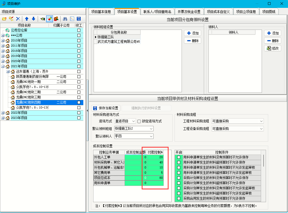Click the blue X delete icon
The height and width of the screenshot is (213, 288).
coord(18,19)
